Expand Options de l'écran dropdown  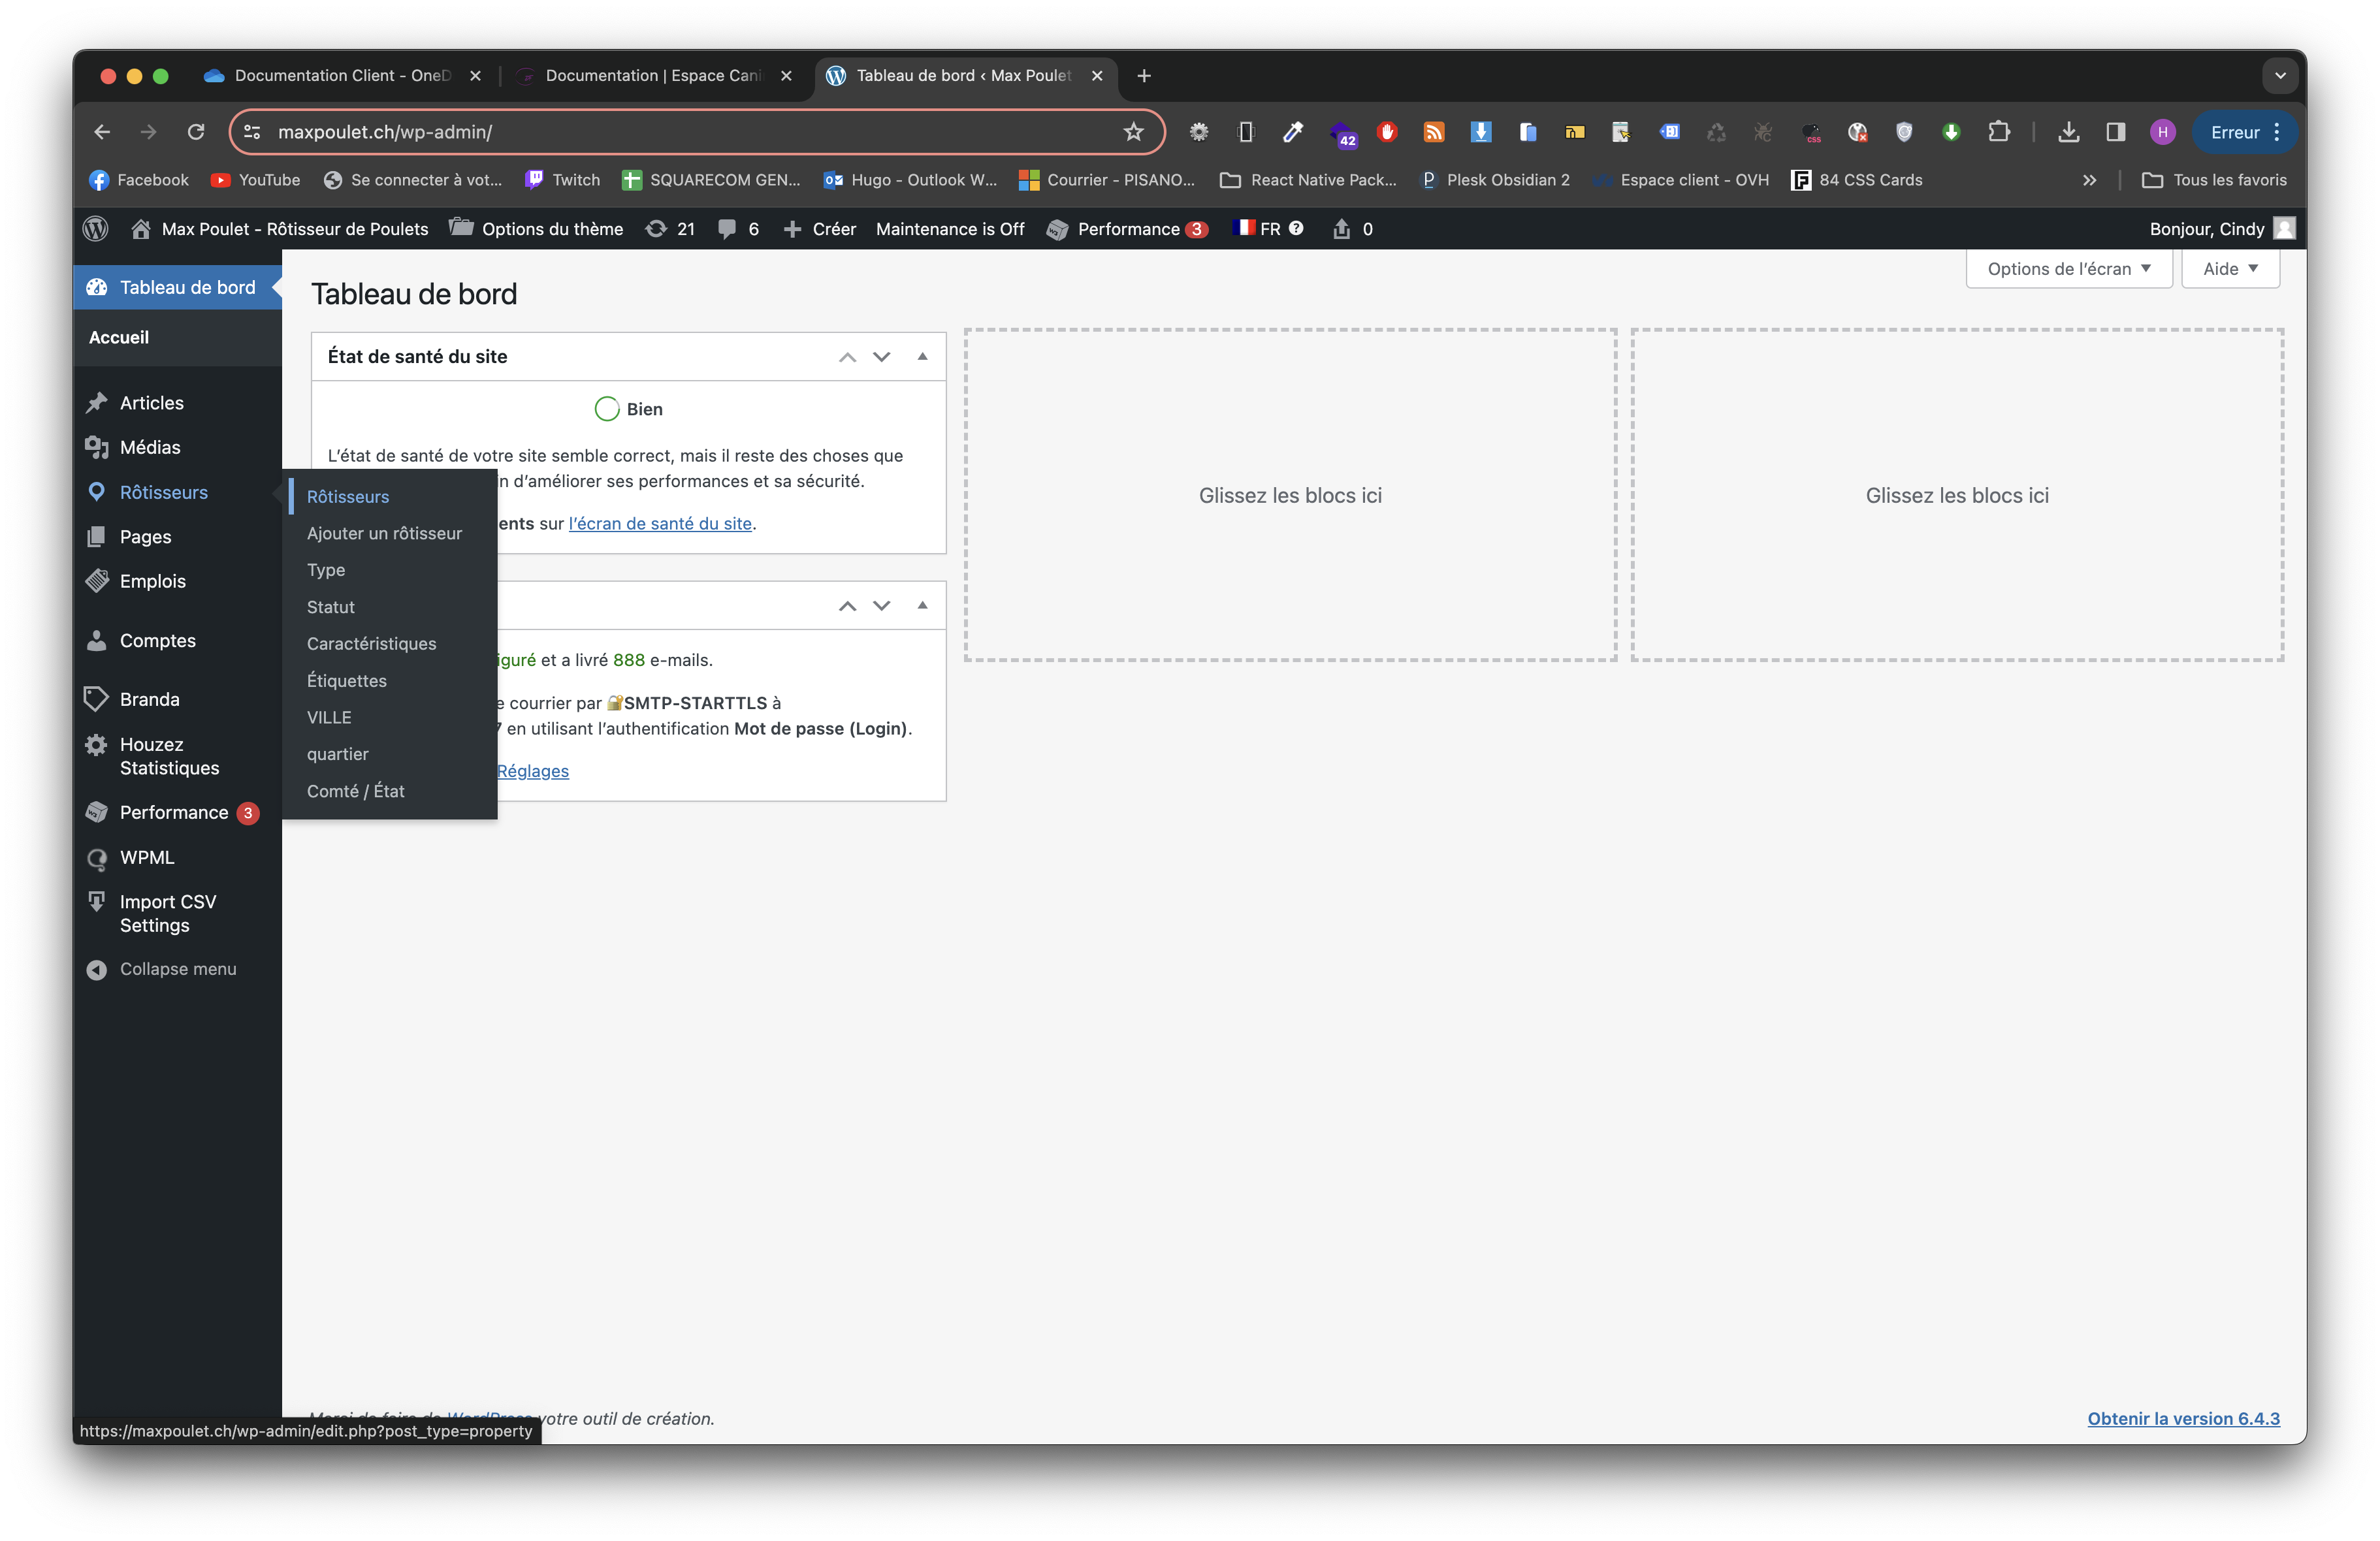click(x=2068, y=269)
